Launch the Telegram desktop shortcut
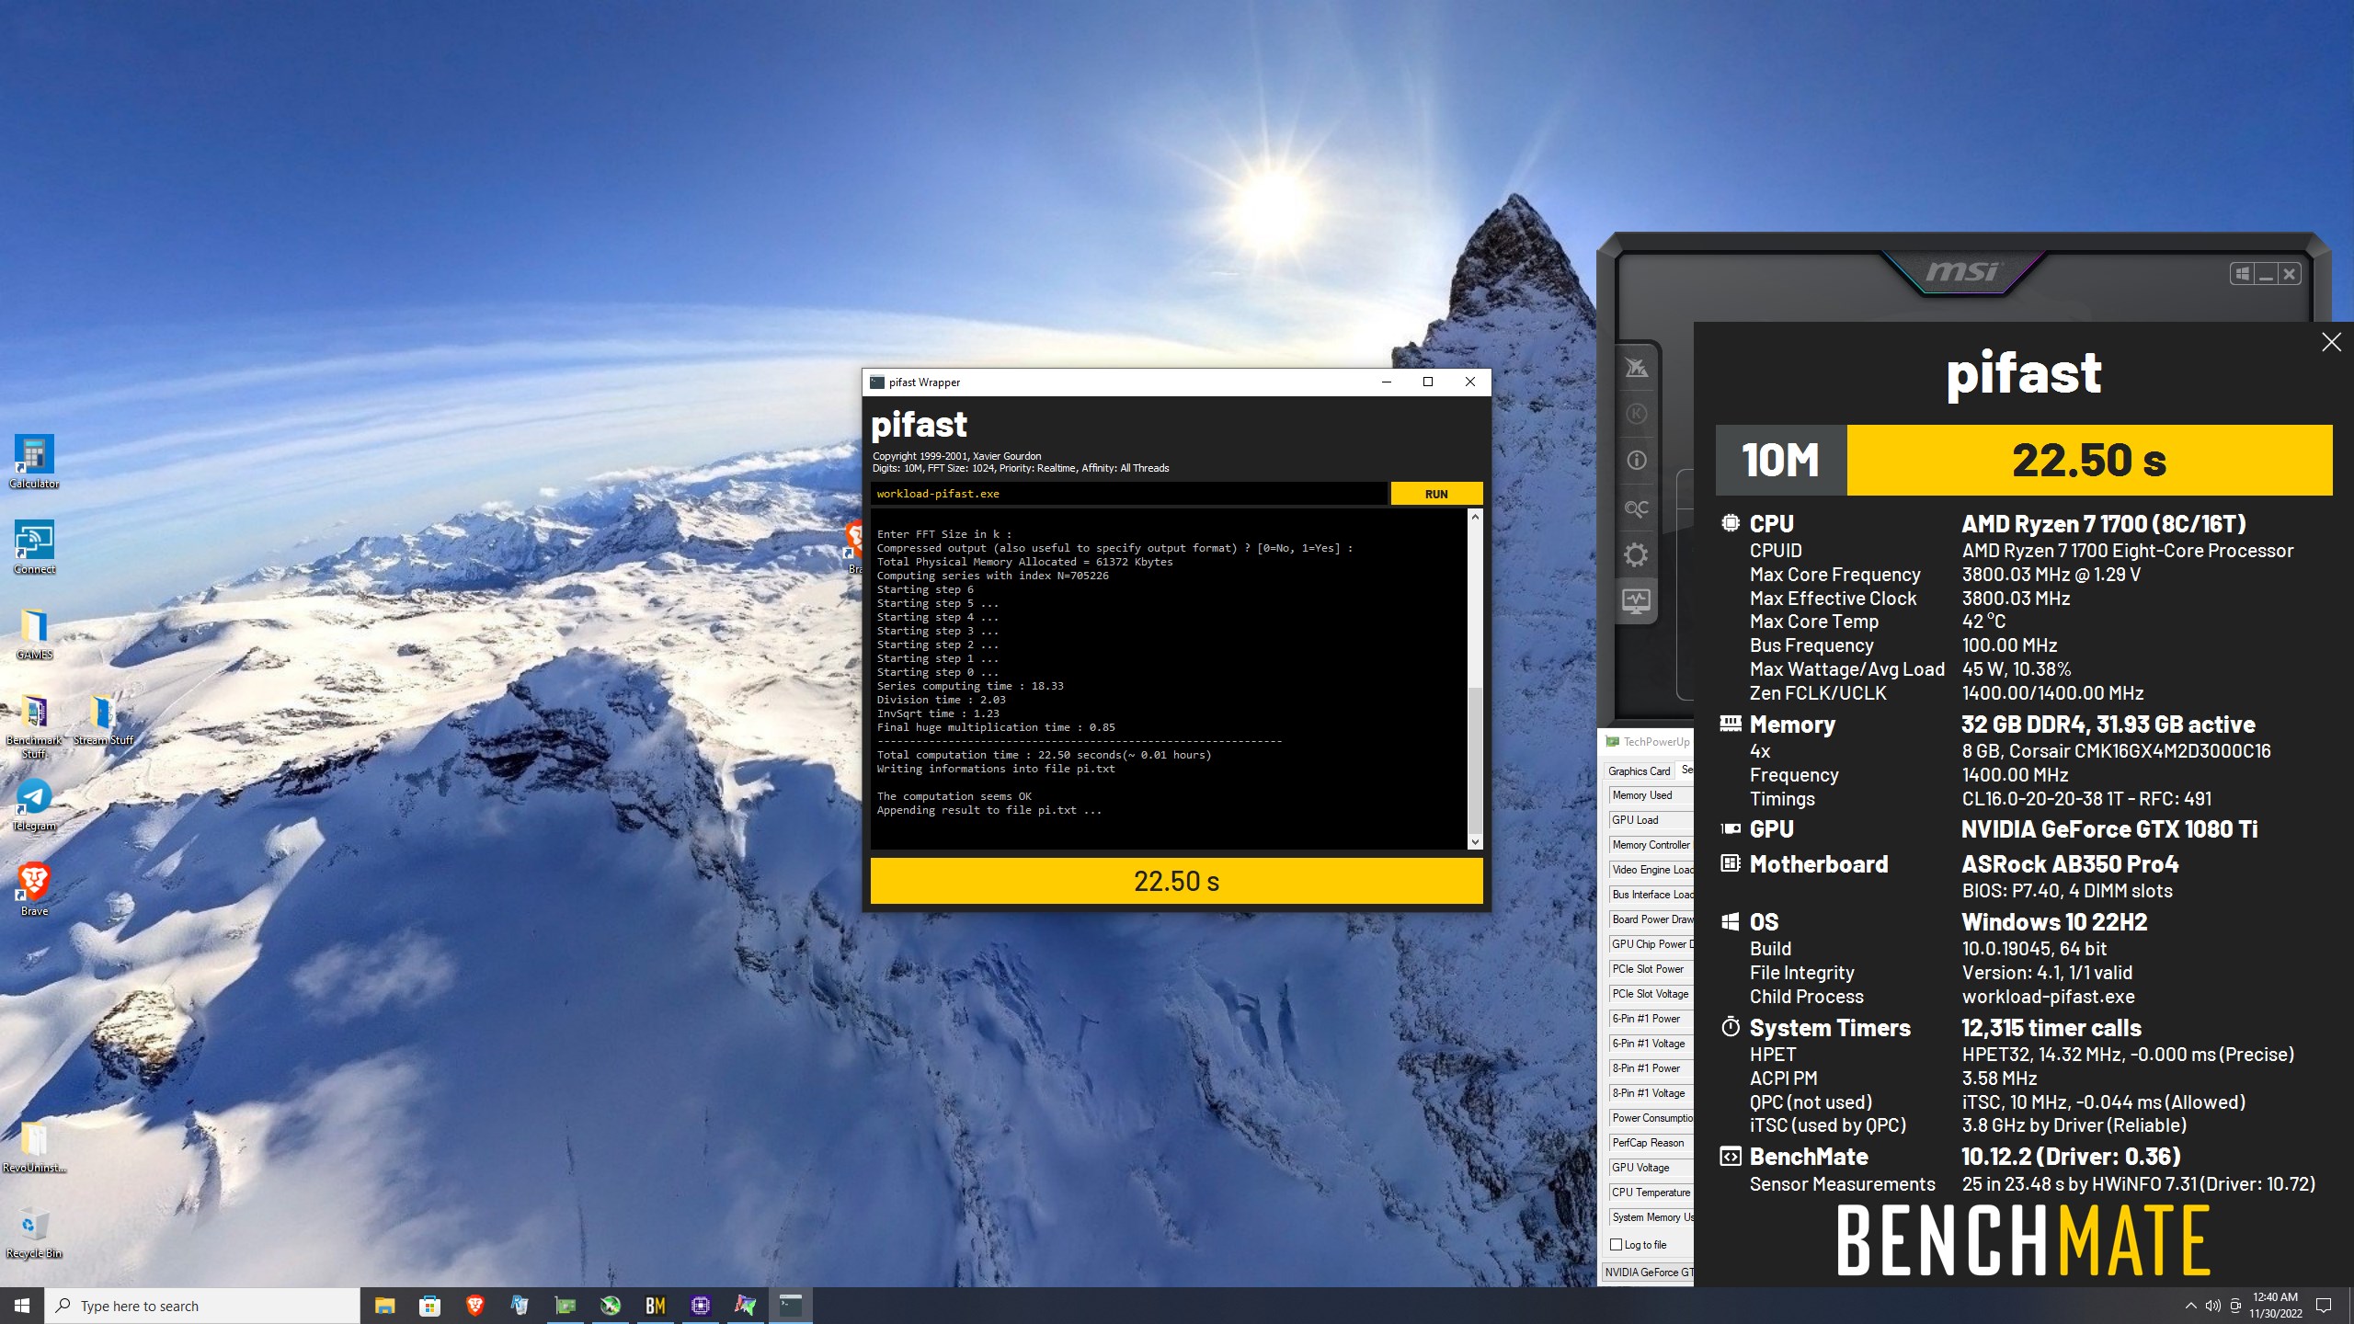 coord(34,804)
